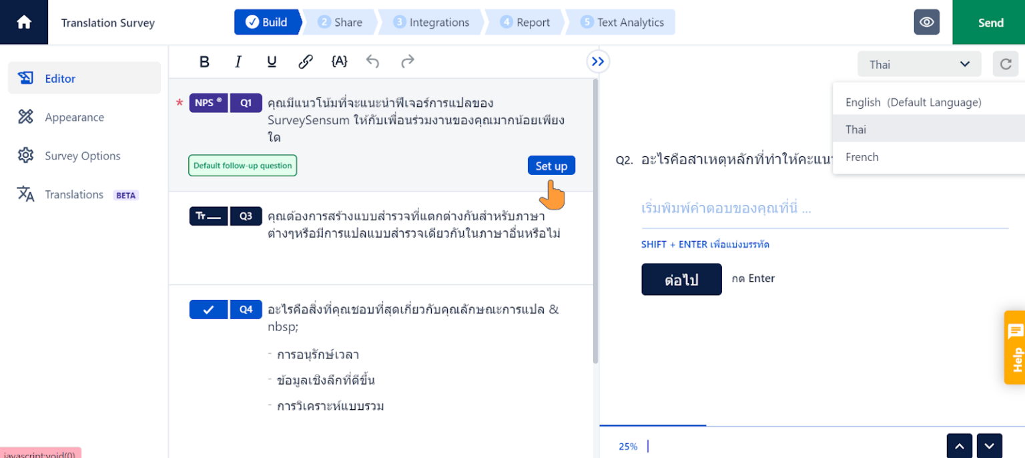Apply underline formatting
Viewport: 1025px width, 458px height.
point(272,61)
